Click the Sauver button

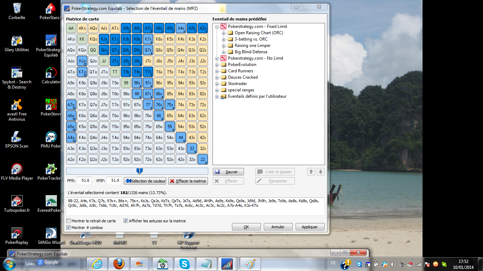point(228,172)
